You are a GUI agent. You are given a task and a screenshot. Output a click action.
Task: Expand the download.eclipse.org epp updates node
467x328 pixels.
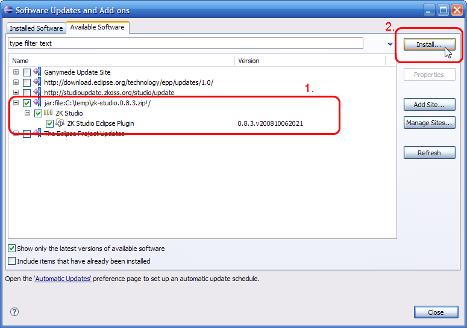[x=16, y=82]
